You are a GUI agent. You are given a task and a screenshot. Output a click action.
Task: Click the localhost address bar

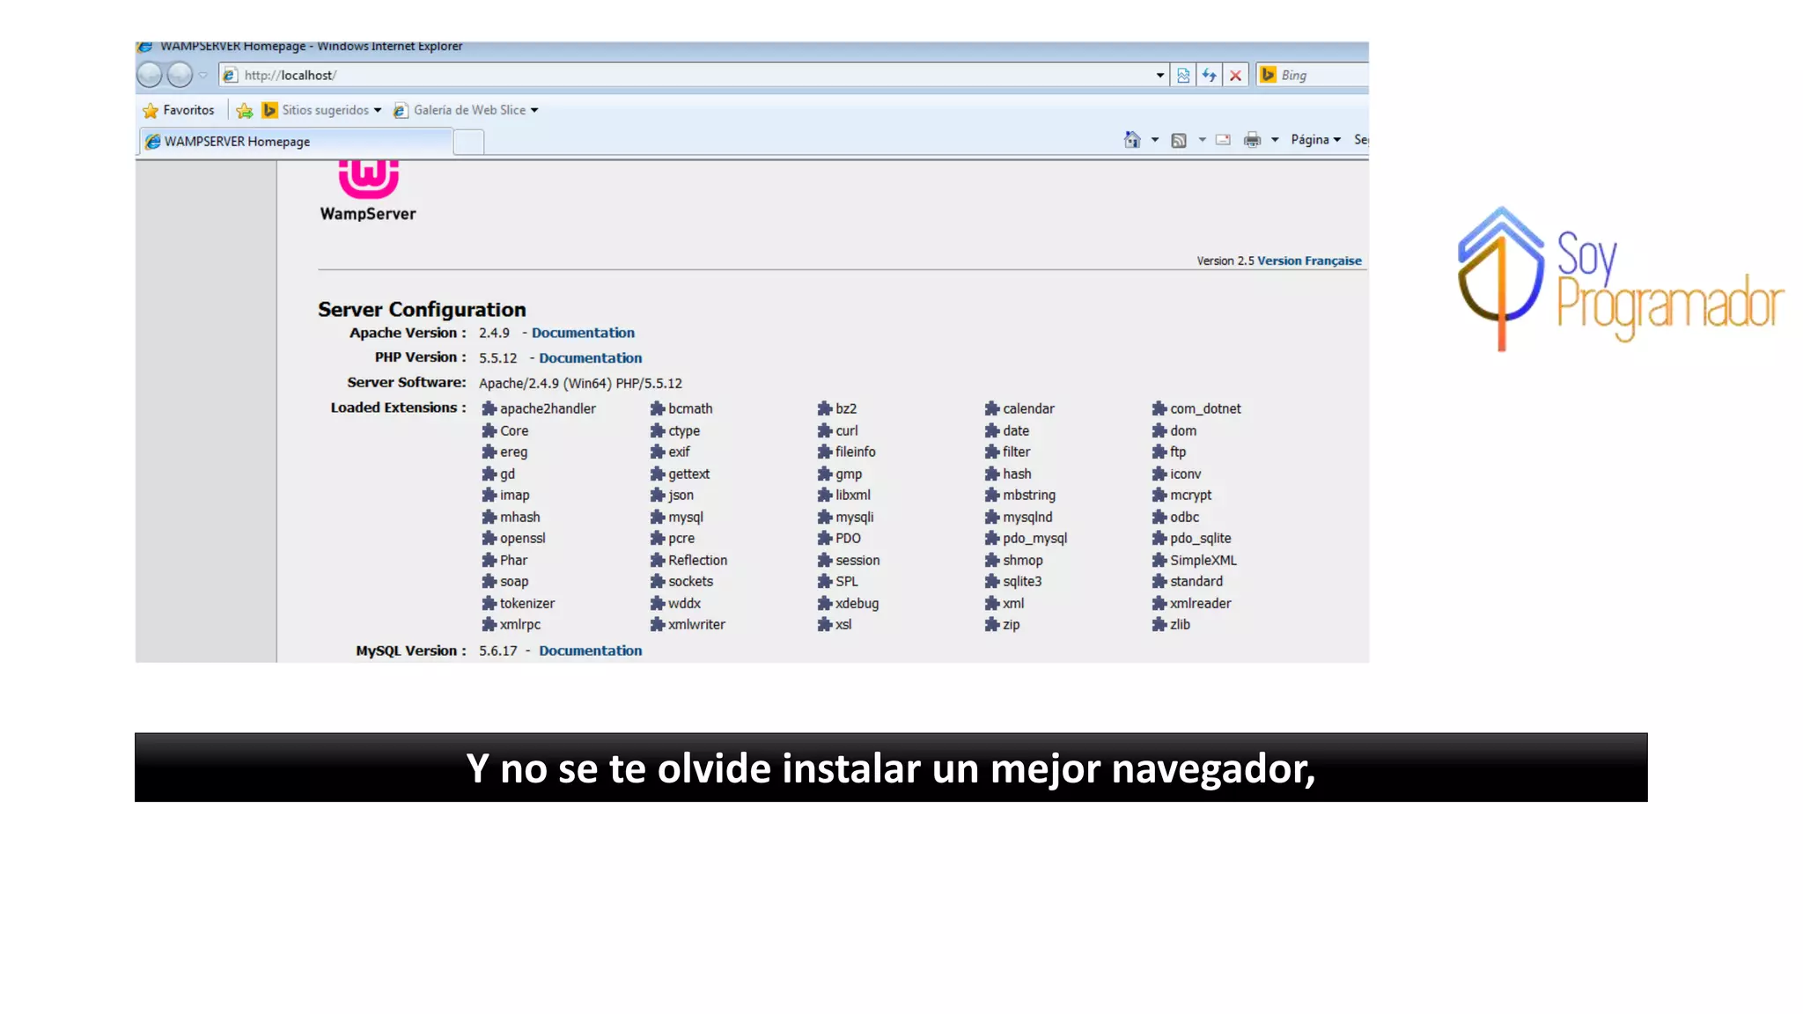coord(687,76)
